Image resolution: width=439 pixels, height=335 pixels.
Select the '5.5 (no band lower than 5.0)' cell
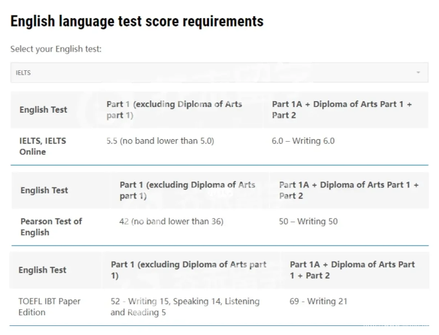pyautogui.click(x=160, y=140)
